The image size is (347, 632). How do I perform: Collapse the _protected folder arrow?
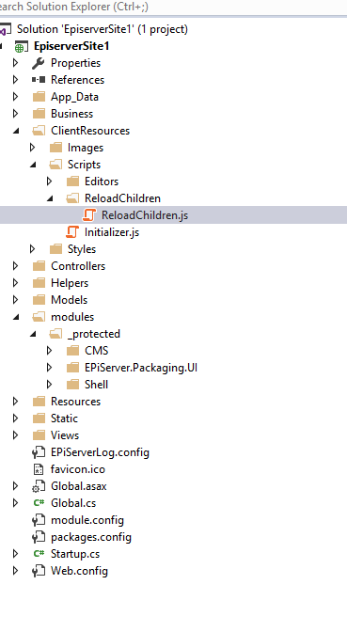33,334
